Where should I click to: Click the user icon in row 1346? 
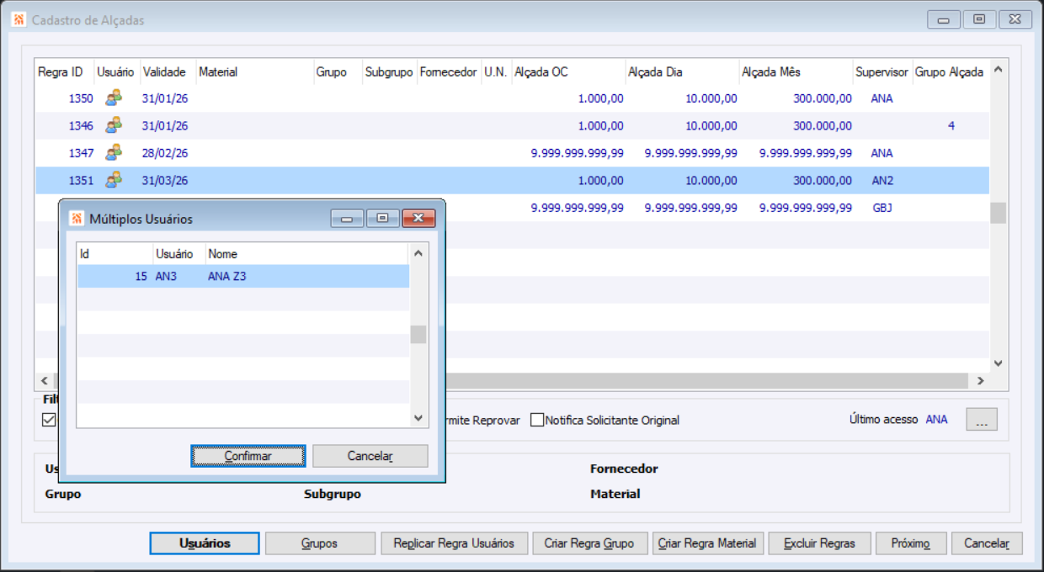[113, 125]
